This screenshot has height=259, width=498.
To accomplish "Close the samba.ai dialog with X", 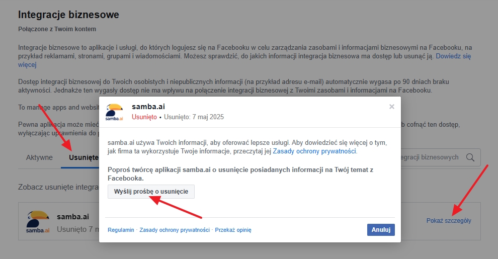I will (391, 107).
